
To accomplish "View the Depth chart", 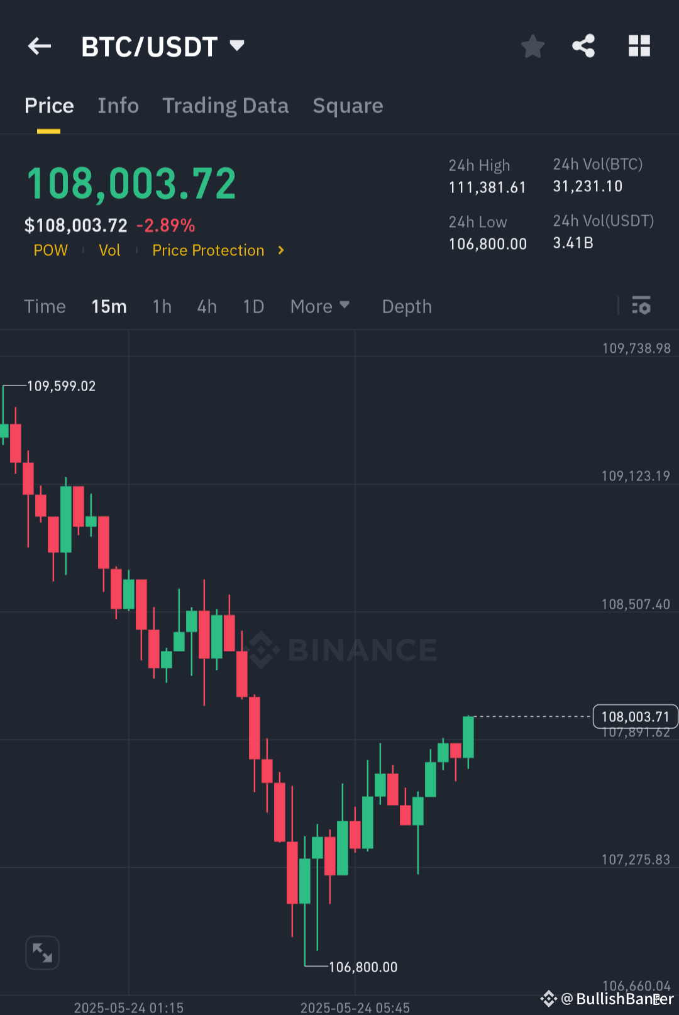I will [406, 306].
